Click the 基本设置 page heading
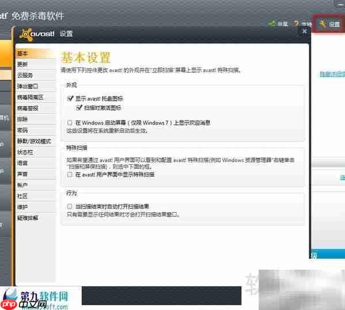345x310 pixels. pos(86,58)
